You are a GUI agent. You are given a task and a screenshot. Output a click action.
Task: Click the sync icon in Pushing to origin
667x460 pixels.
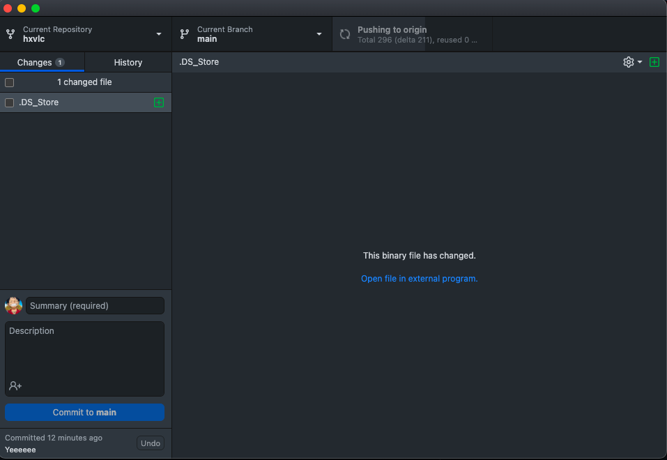tap(345, 33)
